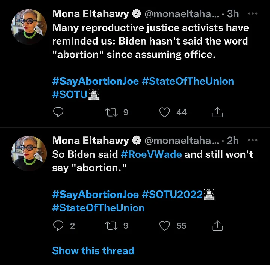This screenshot has height=265, width=270.
Task: Reply to the first tweet about Biden
Action: pyautogui.click(x=58, y=112)
